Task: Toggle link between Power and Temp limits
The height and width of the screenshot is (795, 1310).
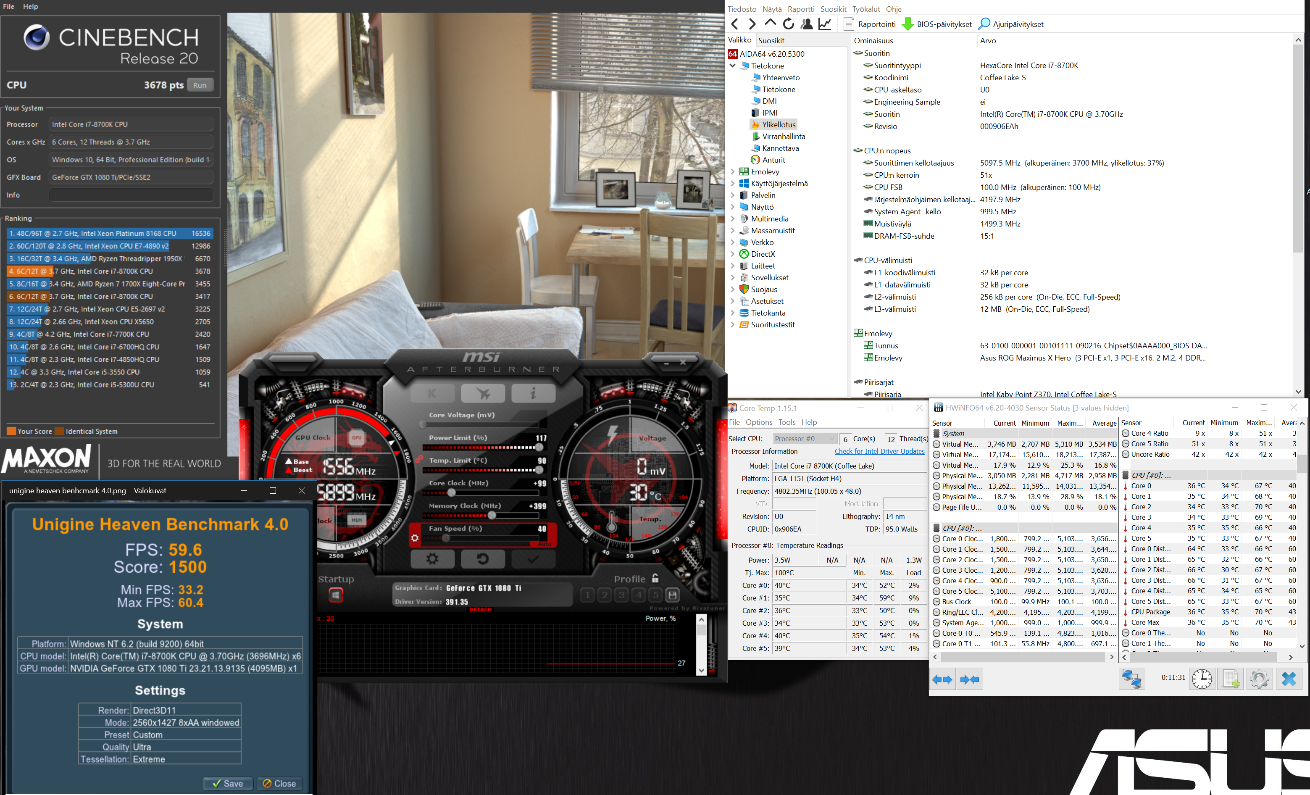Action: (419, 459)
